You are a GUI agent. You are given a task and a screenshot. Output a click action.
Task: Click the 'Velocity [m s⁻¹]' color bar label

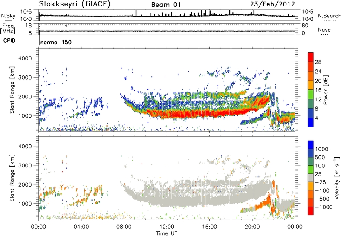pos(337,178)
